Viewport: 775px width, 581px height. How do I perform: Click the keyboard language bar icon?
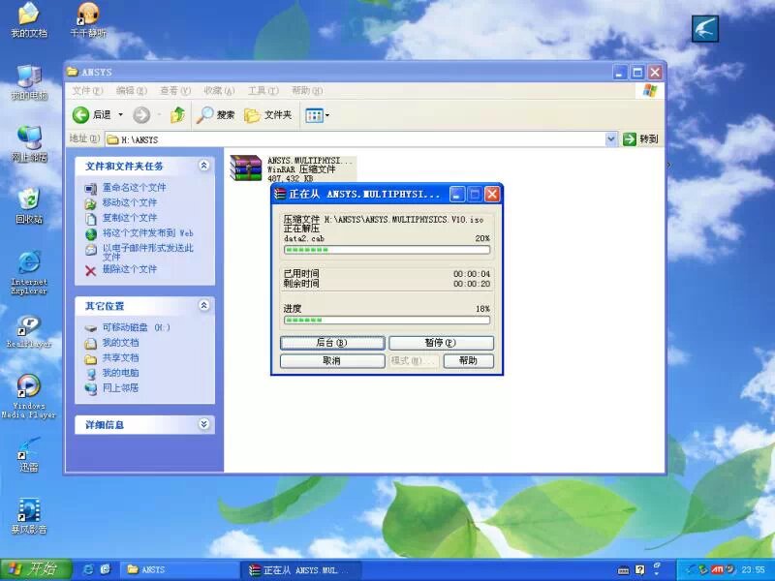click(x=624, y=570)
